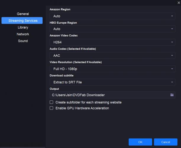Click the OK button
181x148 pixels.
pos(140,142)
